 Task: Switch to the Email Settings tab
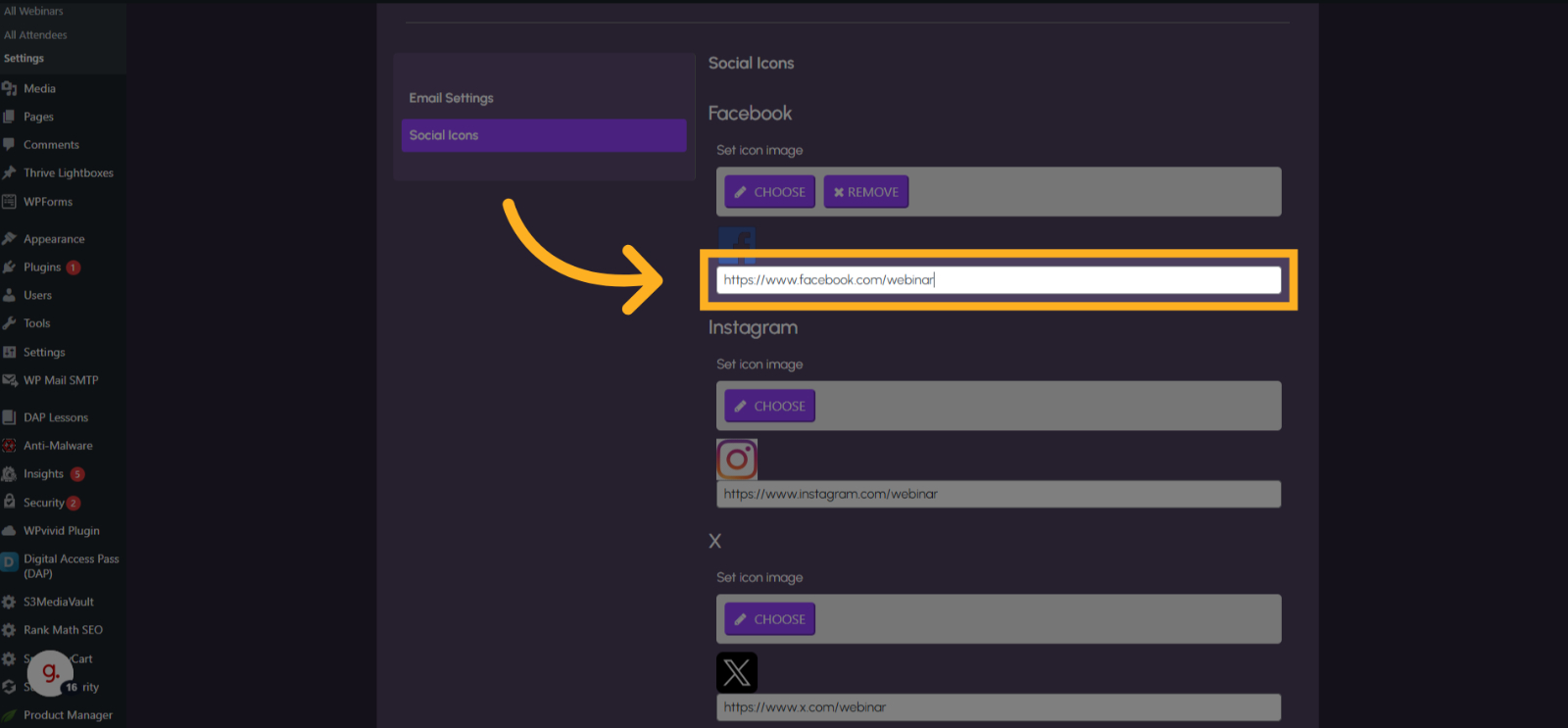click(x=451, y=98)
